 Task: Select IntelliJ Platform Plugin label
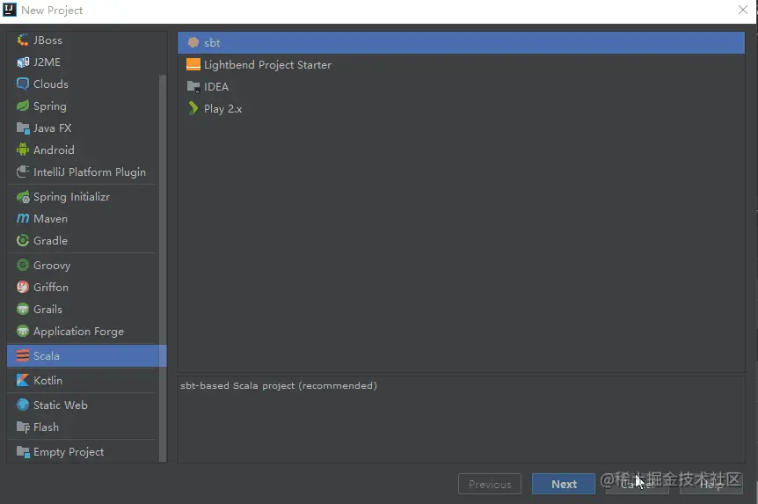tap(90, 172)
